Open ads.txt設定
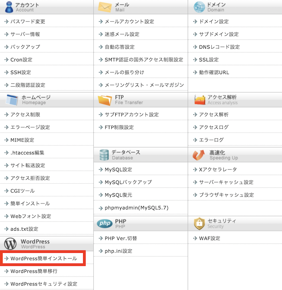Viewport: 282px width, 290px height. tap(24, 229)
